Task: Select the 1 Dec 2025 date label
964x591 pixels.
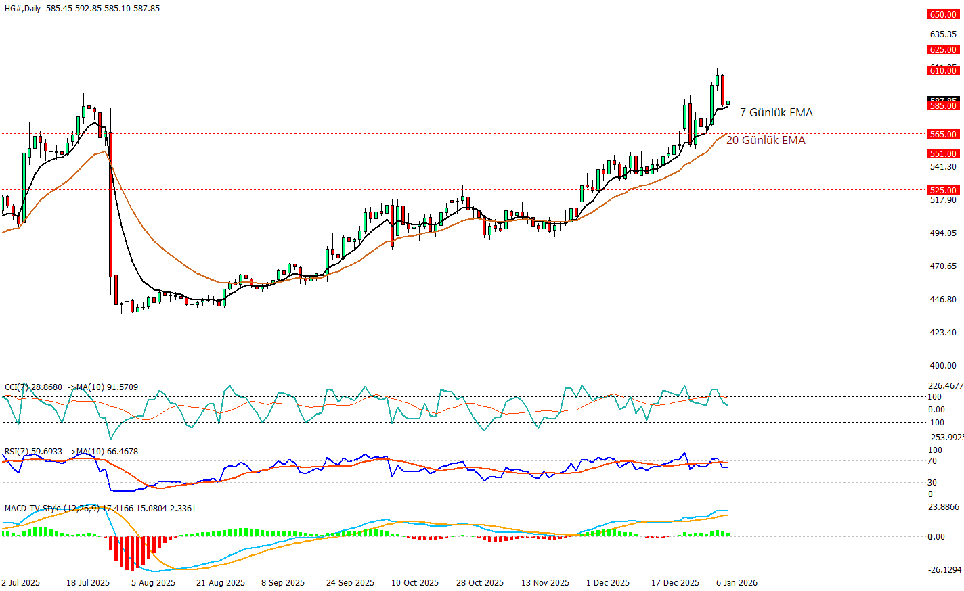Action: (607, 582)
